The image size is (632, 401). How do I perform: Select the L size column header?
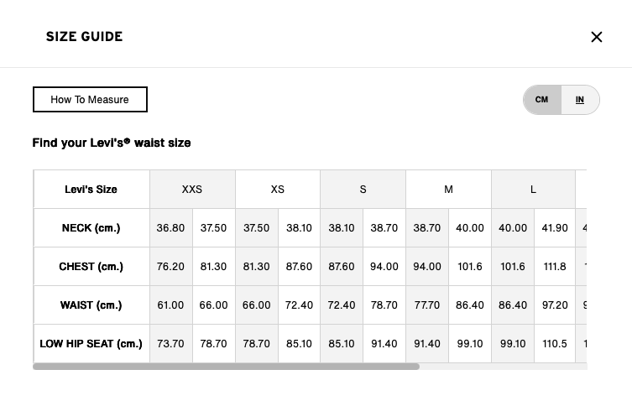[533, 190]
